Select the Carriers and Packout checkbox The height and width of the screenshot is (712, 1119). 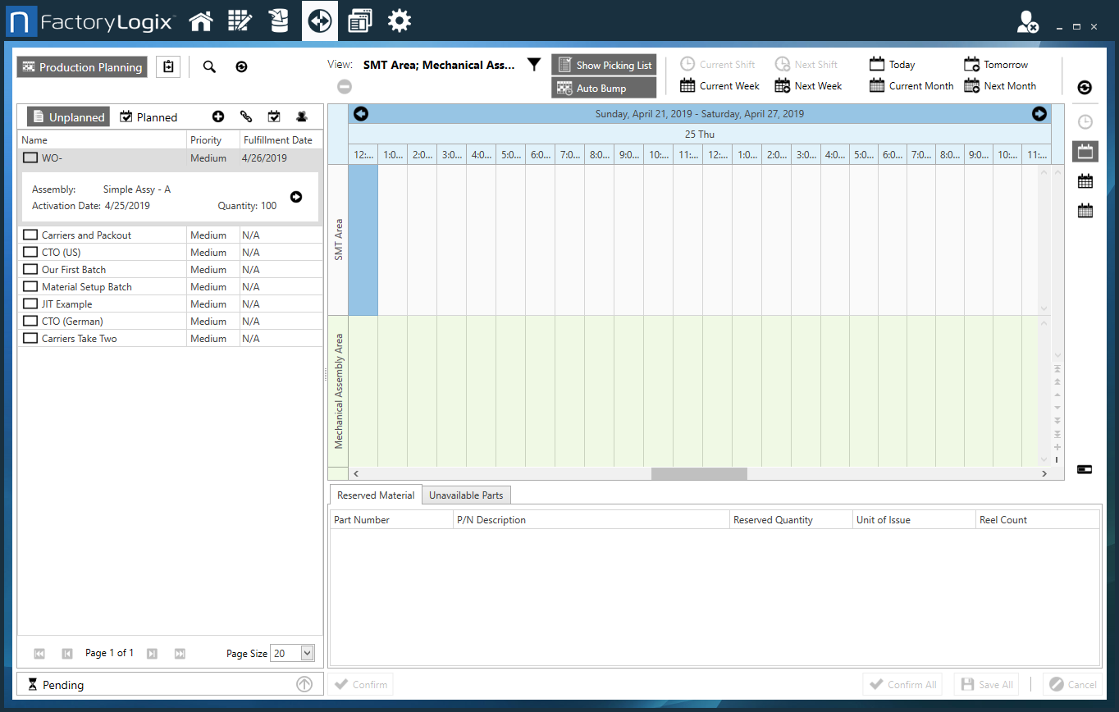(30, 235)
